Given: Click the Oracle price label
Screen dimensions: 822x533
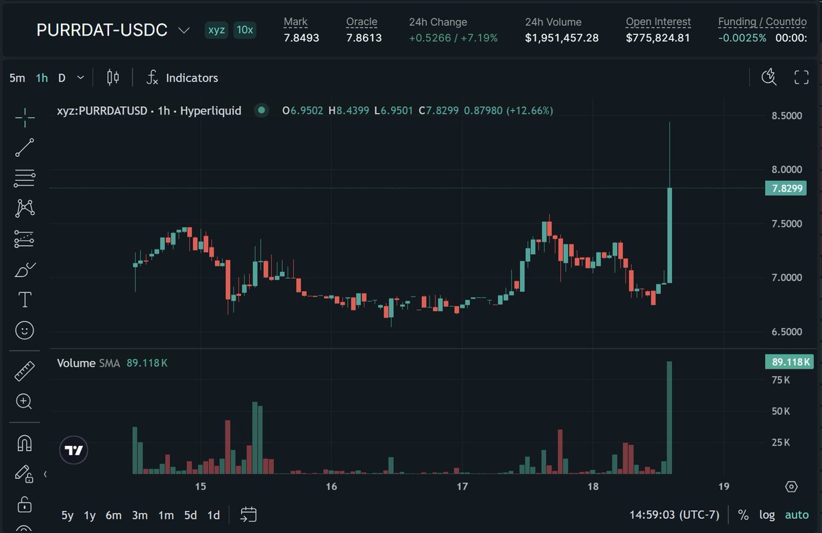Looking at the screenshot, I should 362,22.
